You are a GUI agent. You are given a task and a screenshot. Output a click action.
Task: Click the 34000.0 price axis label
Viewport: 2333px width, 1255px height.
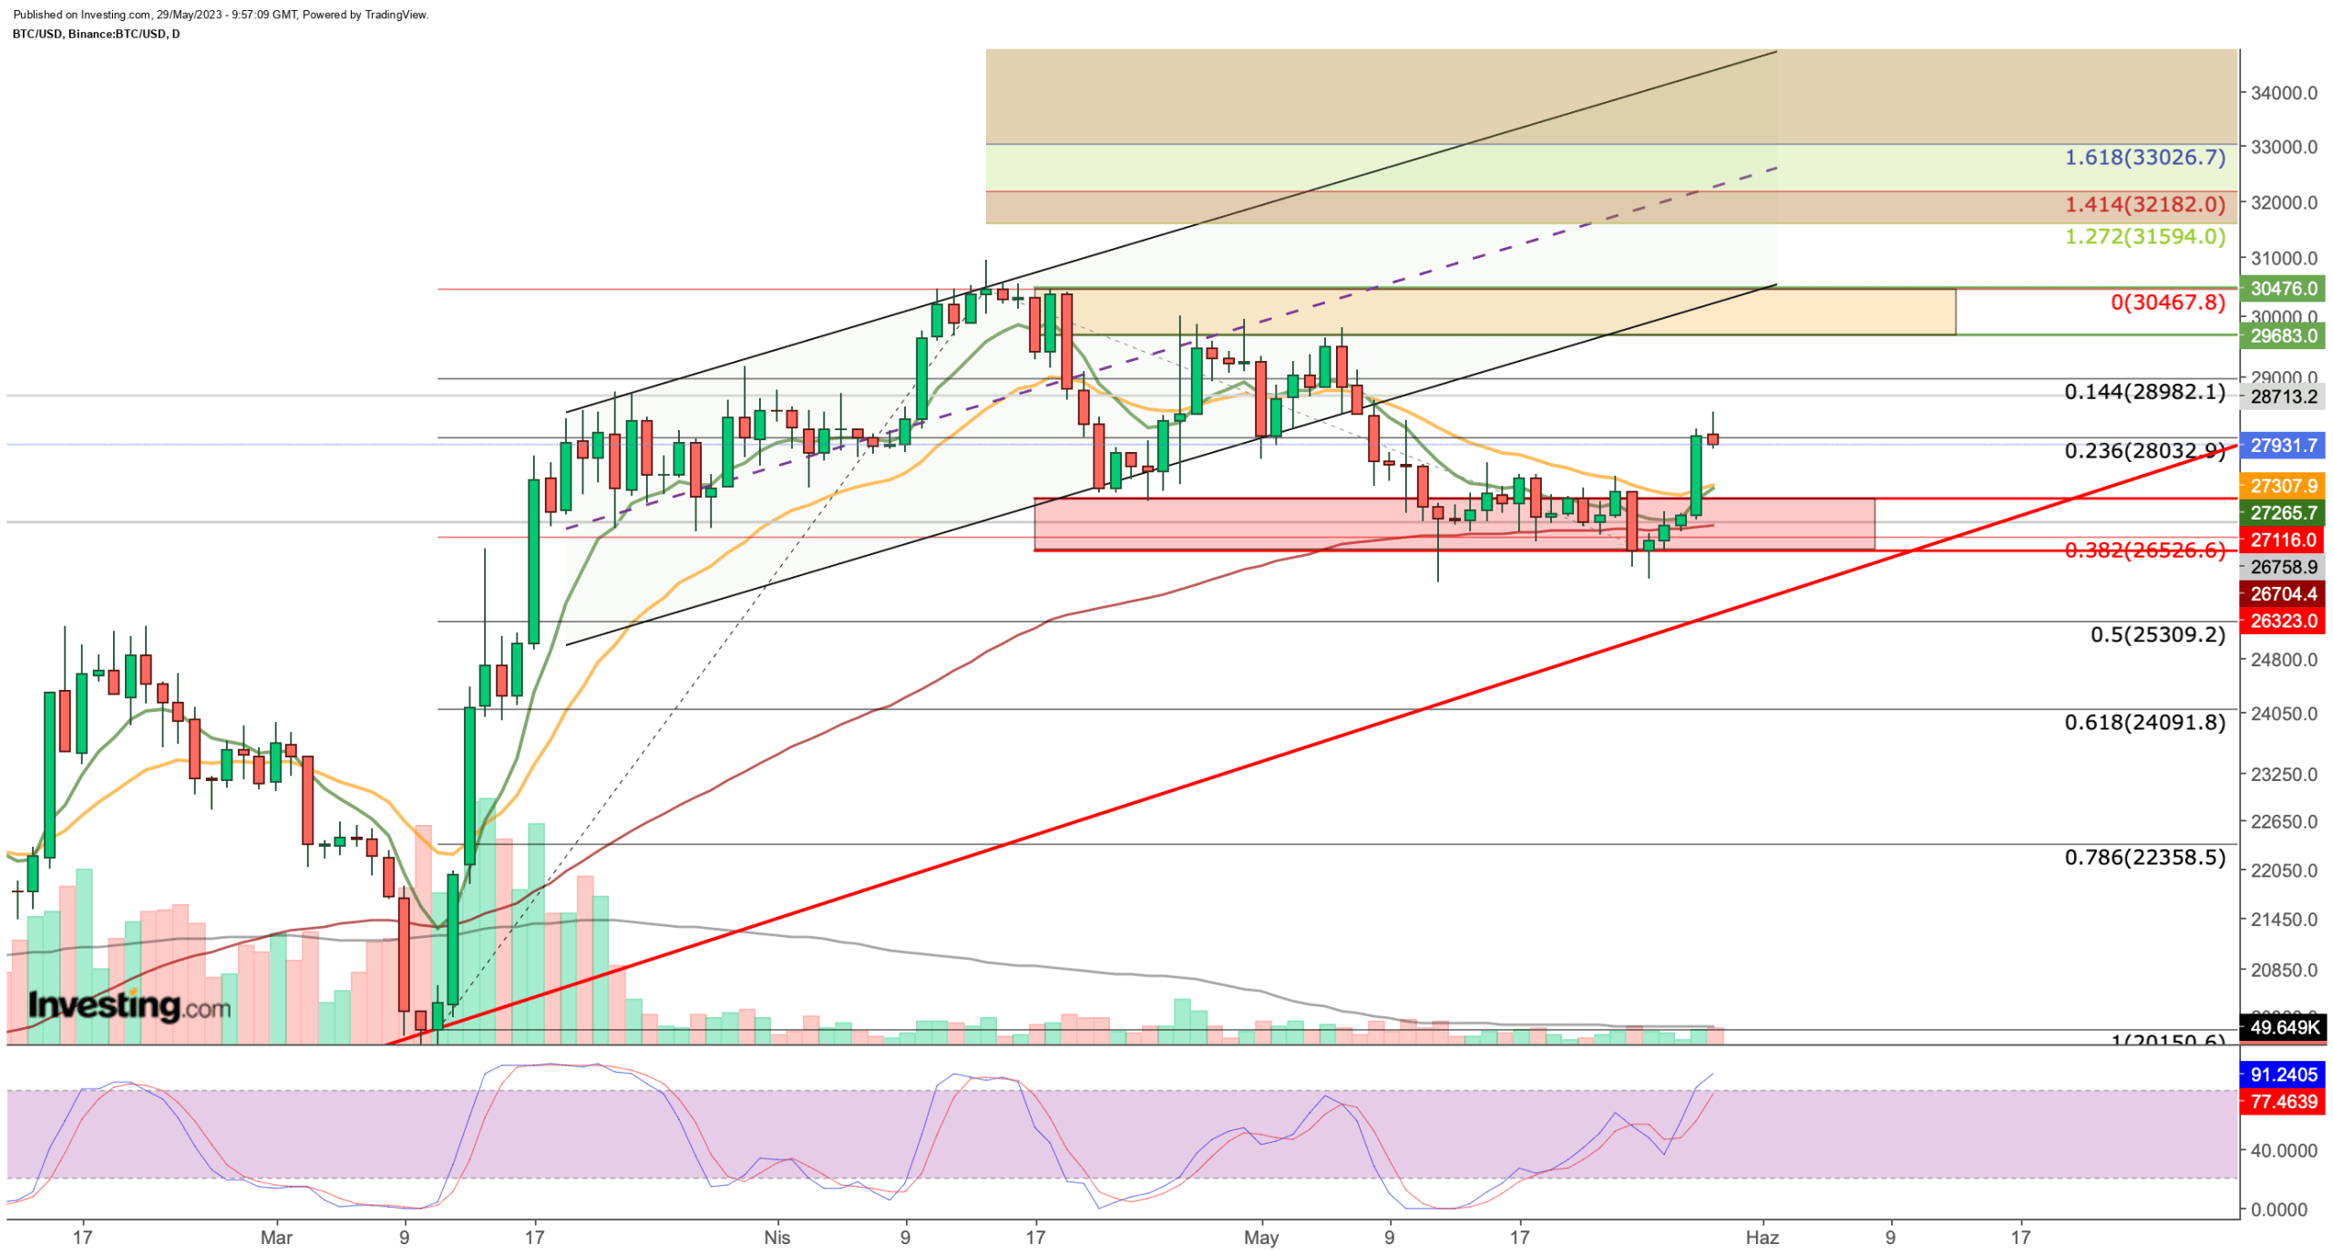tap(2284, 93)
